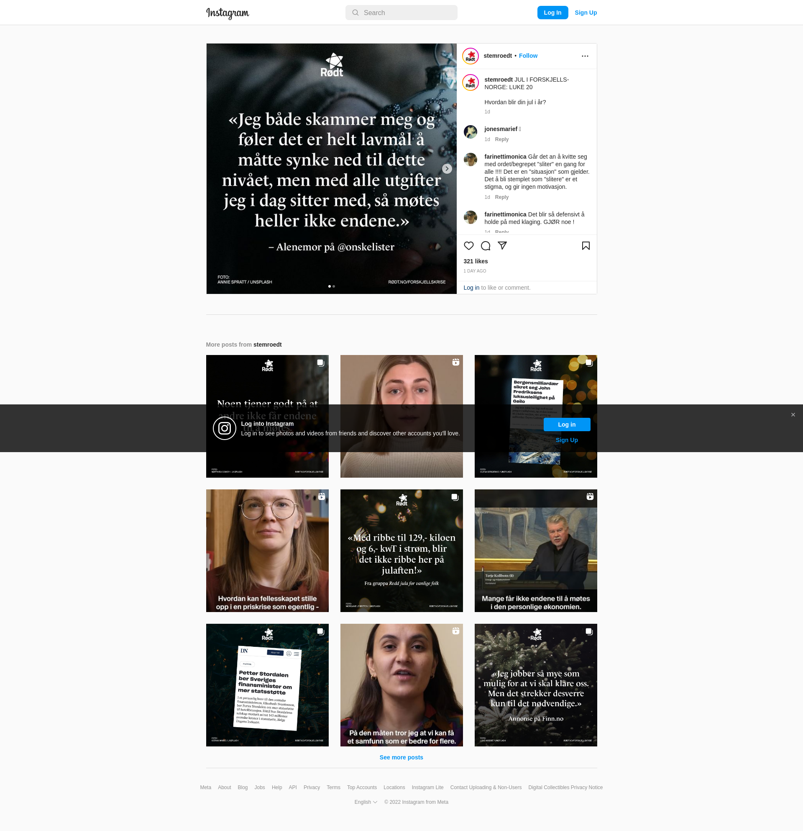The height and width of the screenshot is (831, 803).
Task: Open the Privacy footer link
Action: (x=312, y=787)
